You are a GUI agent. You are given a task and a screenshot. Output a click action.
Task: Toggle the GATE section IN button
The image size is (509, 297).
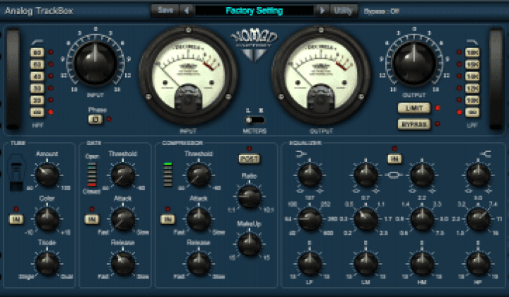[x=92, y=219]
